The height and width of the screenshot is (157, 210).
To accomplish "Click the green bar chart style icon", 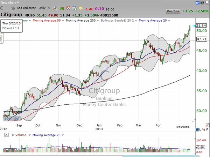I will (x=62, y=8).
